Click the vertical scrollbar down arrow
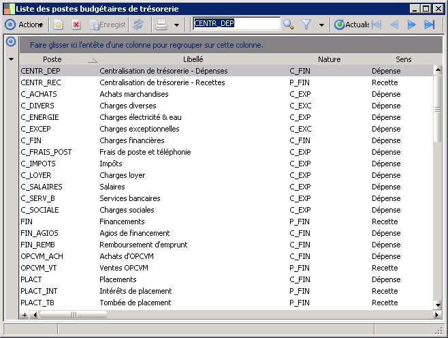This screenshot has height=338, width=448. tap(438, 305)
